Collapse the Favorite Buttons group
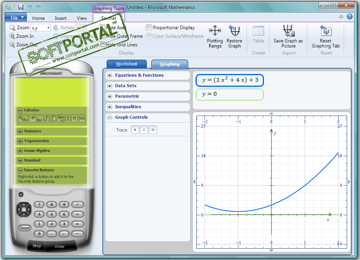The image size is (360, 260). coord(20,170)
